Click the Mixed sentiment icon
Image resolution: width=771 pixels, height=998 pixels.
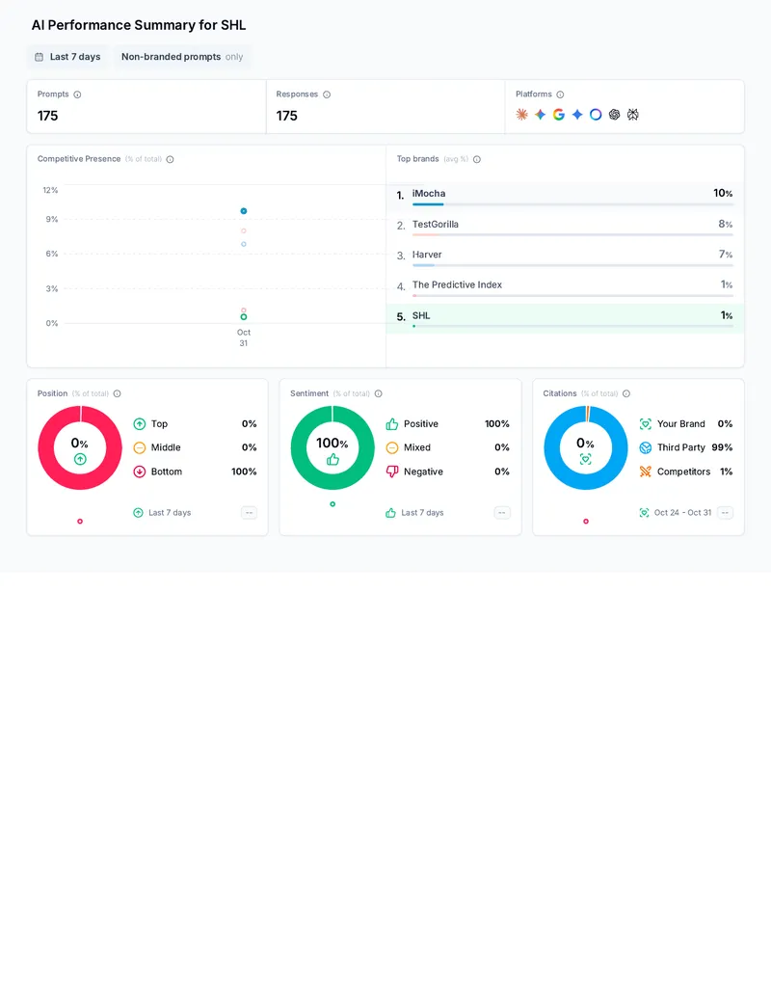point(392,448)
